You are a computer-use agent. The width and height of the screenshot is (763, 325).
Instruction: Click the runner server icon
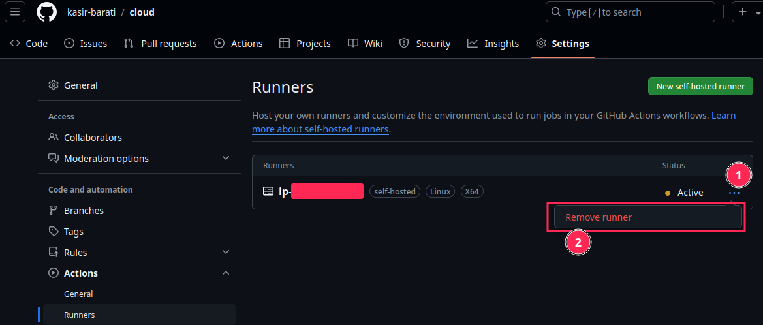268,191
